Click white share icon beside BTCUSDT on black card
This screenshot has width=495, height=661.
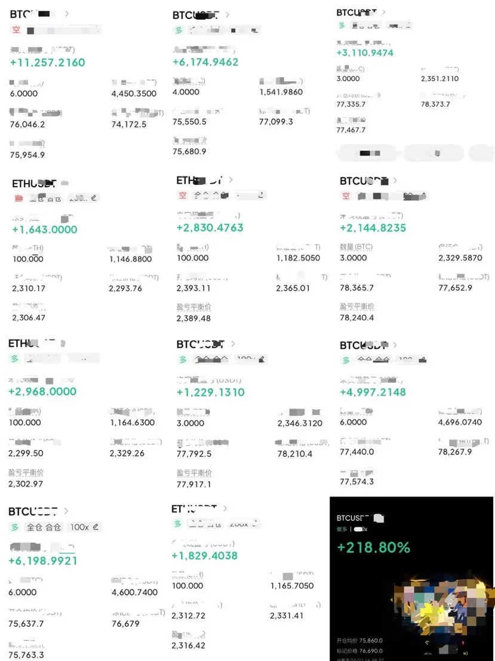point(379,518)
